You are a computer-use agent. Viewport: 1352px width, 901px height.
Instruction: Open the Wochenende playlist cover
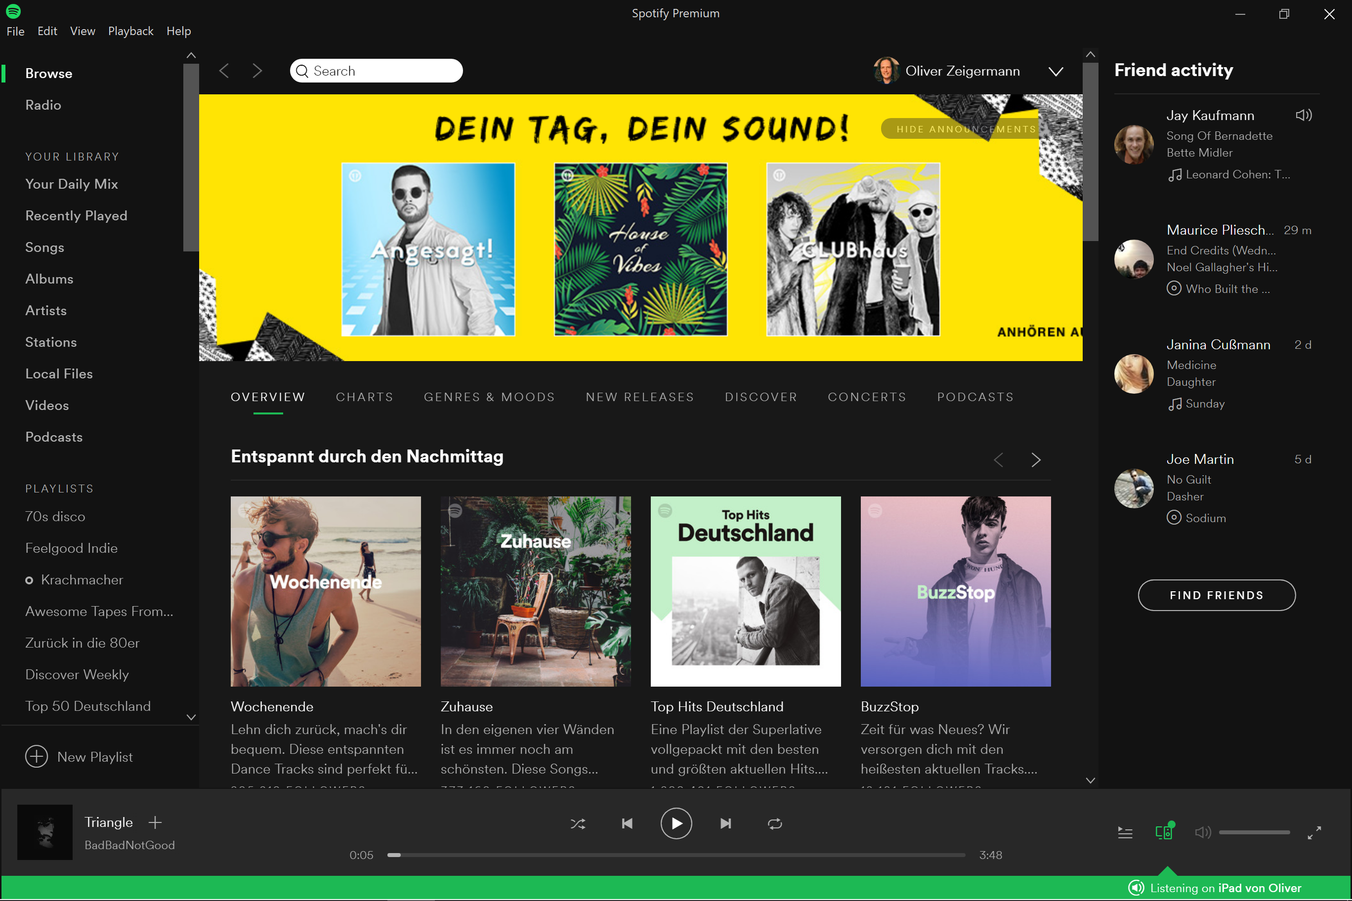tap(325, 591)
